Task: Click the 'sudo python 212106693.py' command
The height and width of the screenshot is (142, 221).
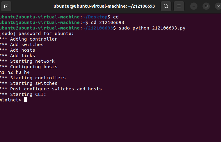Action: [x=151, y=28]
